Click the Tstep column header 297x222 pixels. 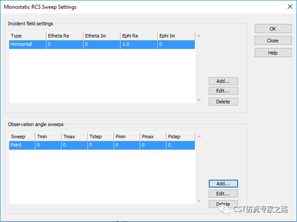pyautogui.click(x=101, y=137)
